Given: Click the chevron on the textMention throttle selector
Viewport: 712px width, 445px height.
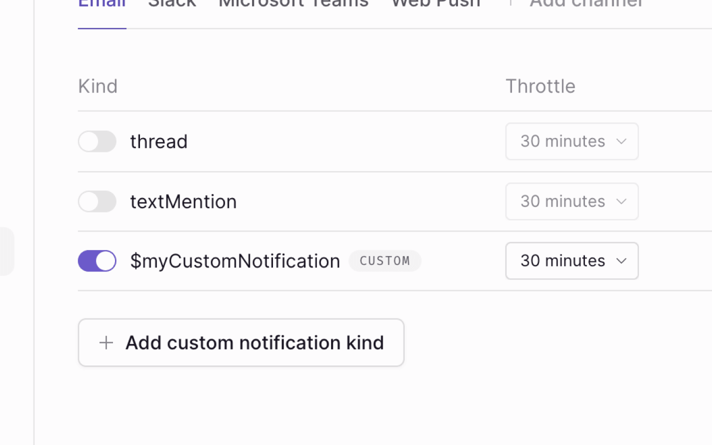Looking at the screenshot, I should pyautogui.click(x=621, y=201).
